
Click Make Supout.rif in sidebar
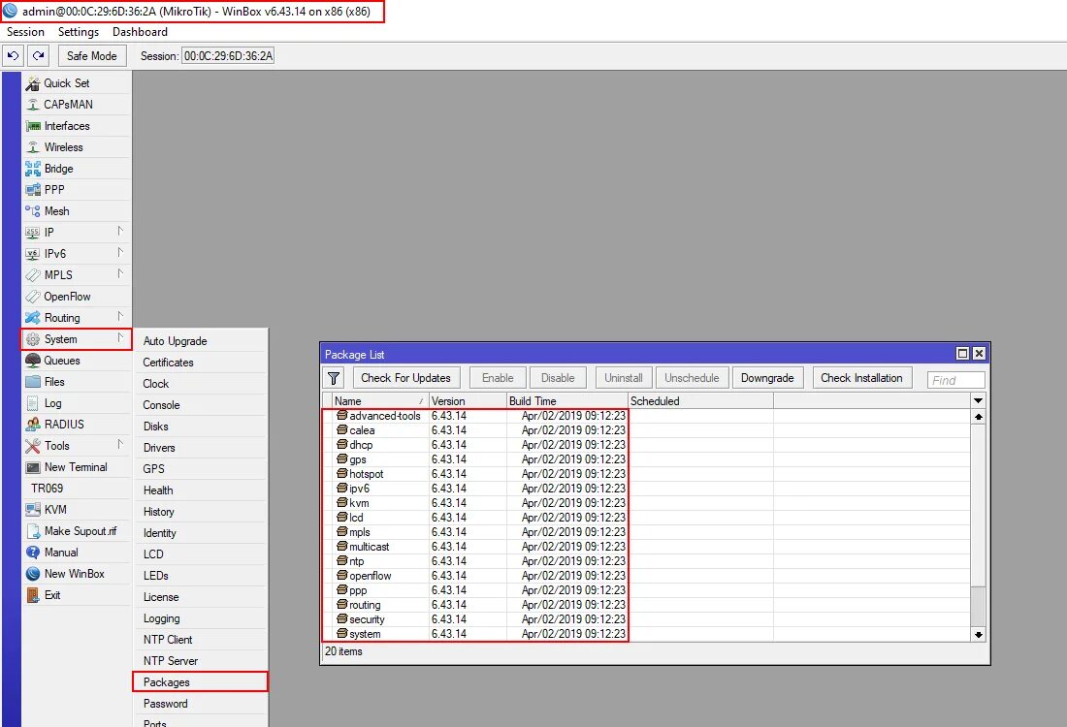coord(77,531)
